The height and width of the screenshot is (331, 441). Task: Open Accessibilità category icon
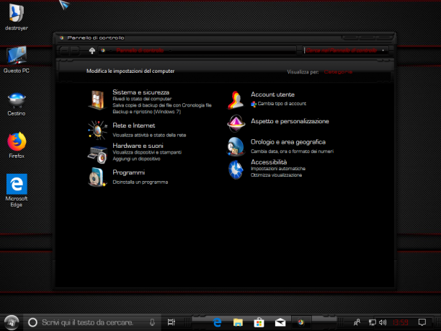coord(236,169)
